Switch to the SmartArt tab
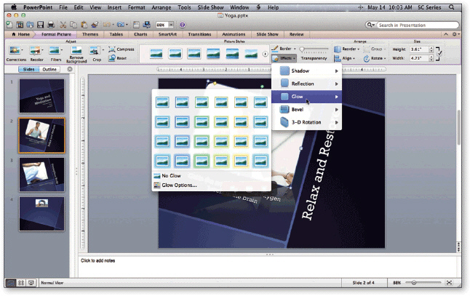Image resolution: width=470 pixels, height=296 pixels. 167,34
